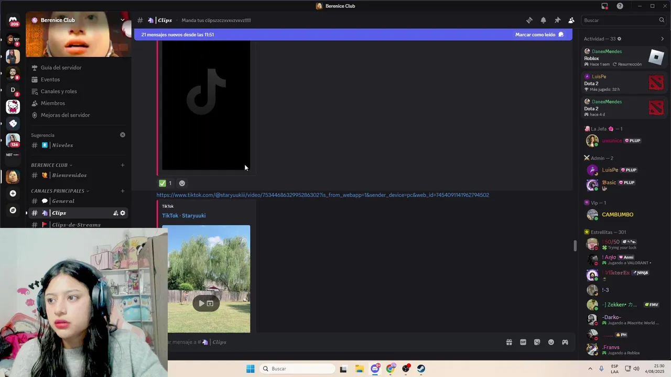Open TikTok · Staryuuki embed title link

tap(183, 216)
